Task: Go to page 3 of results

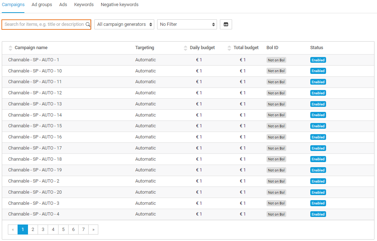Action: pyautogui.click(x=43, y=230)
